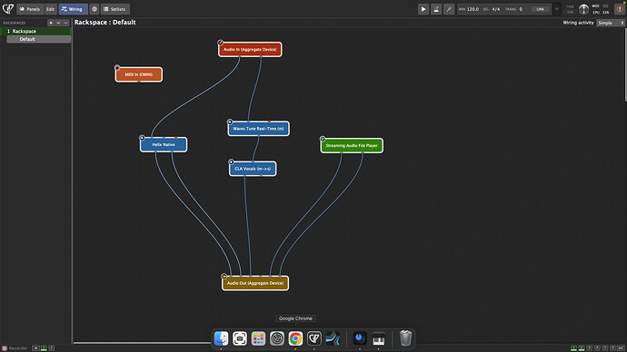Toggle the Ableton LINK button

pyautogui.click(x=540, y=9)
